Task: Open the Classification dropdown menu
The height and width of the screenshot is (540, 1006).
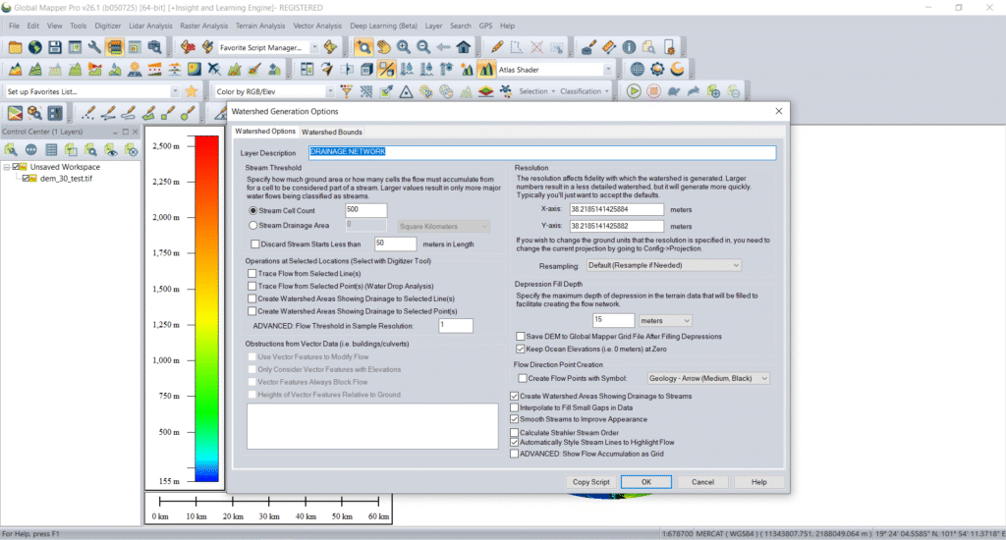Action: (585, 91)
